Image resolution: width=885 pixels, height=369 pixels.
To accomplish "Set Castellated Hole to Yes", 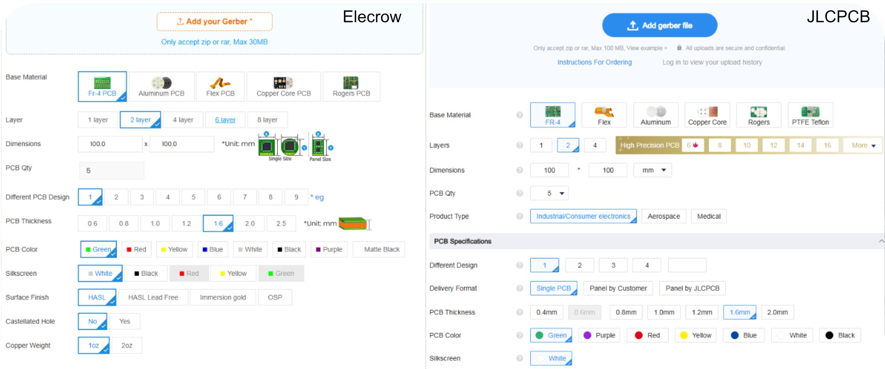I will point(124,321).
